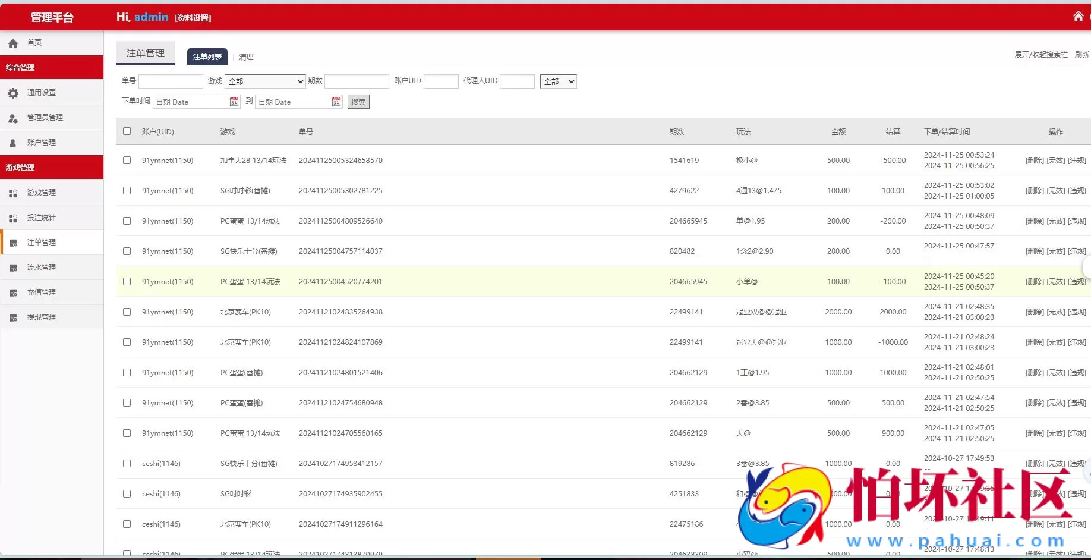Open the 首页 home icon in sidebar
This screenshot has width=1091, height=560.
(x=13, y=42)
